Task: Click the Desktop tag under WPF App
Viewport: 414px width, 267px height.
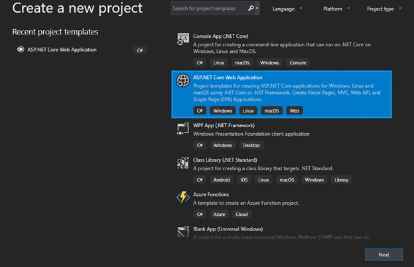Action: click(251, 145)
